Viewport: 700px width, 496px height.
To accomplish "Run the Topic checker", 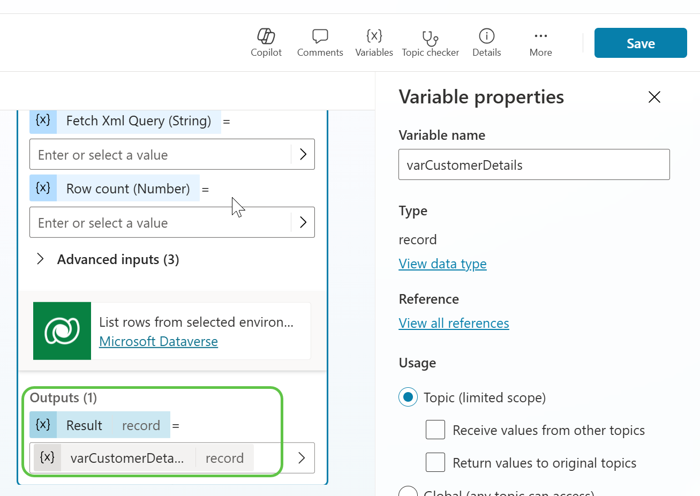I will (430, 43).
